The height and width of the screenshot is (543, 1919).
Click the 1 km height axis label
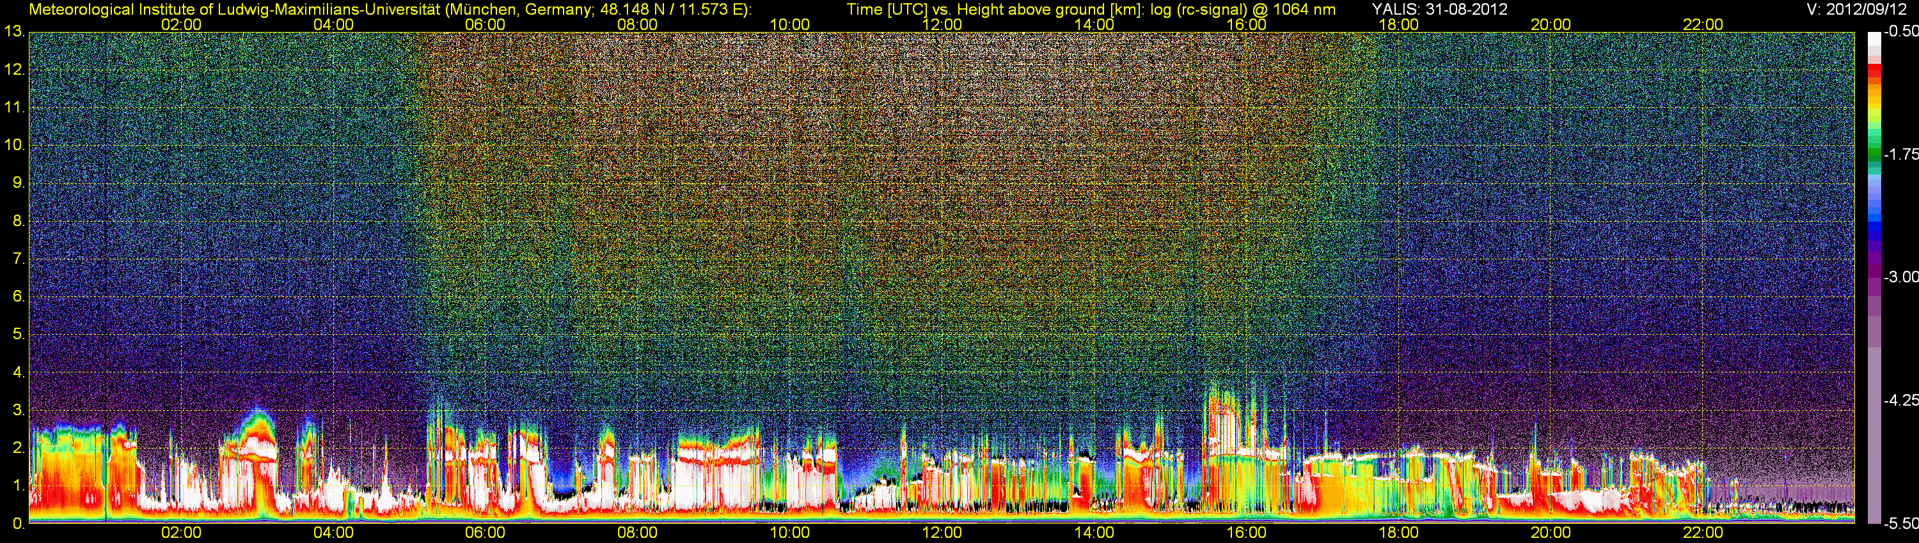[x=18, y=486]
